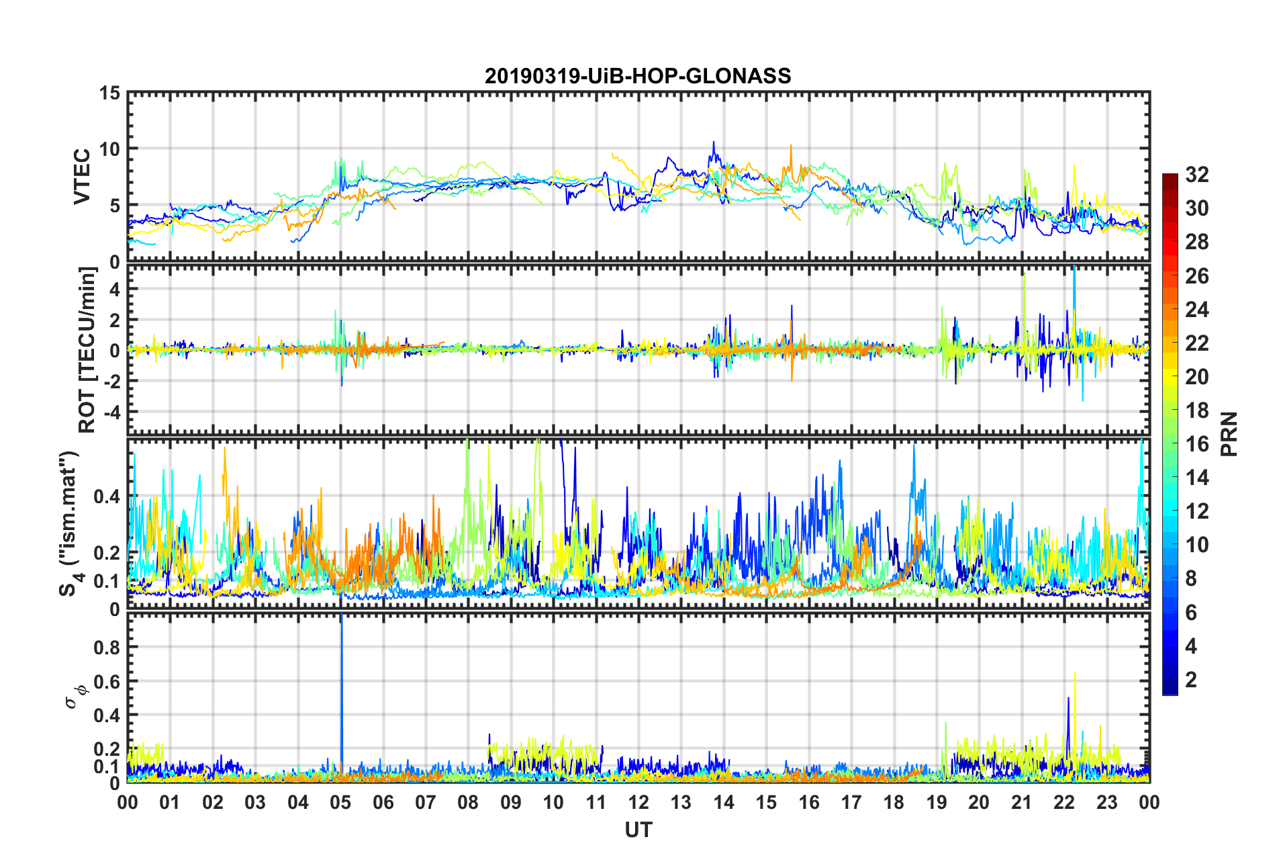Click ROT axis tick label 4
This screenshot has width=1277, height=868.
[x=115, y=289]
